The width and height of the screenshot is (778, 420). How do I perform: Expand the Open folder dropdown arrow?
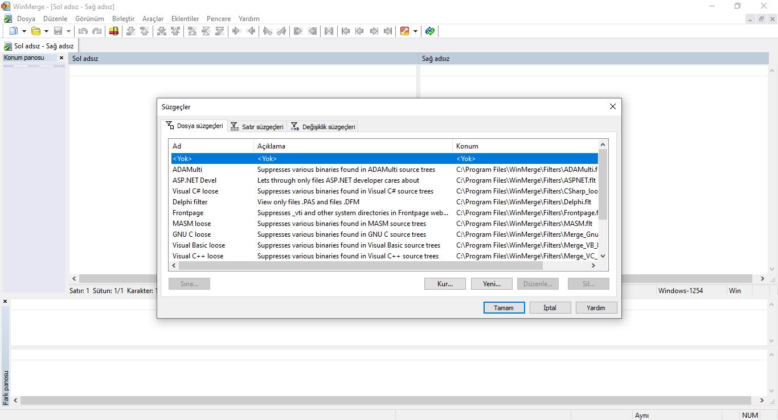(x=46, y=31)
